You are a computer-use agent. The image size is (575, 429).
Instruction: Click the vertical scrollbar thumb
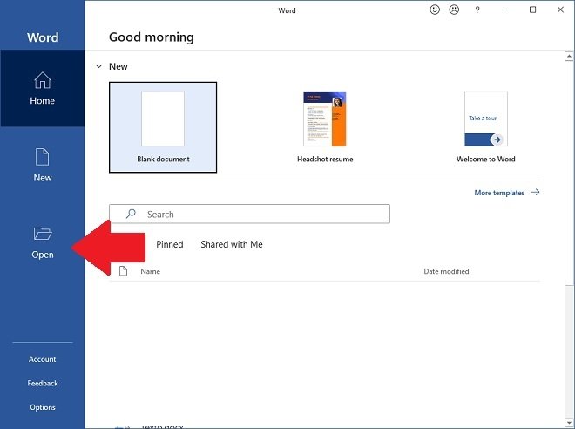569,173
